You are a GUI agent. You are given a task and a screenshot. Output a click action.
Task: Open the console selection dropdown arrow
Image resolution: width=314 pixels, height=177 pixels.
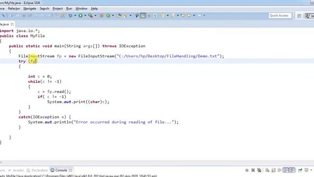(x=311, y=170)
